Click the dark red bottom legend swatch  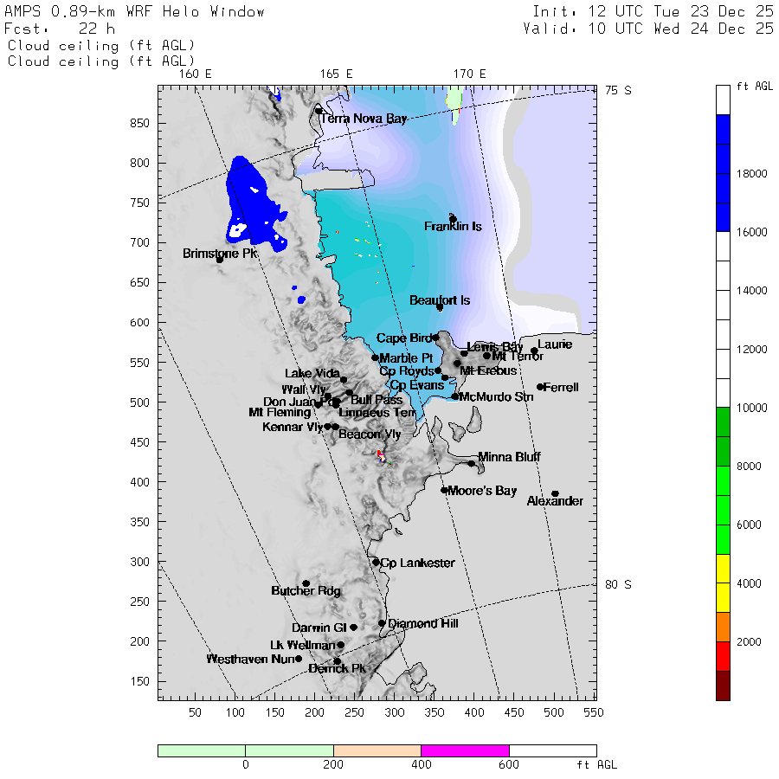pos(723,686)
